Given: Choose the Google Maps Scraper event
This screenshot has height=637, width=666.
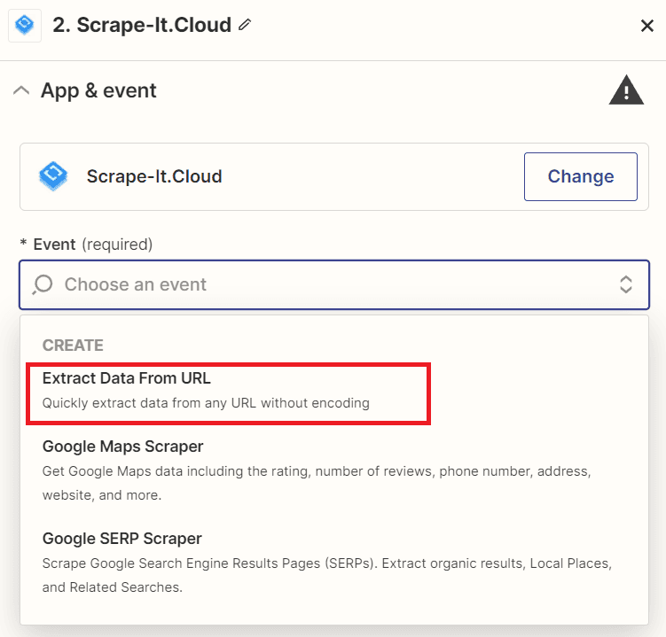Looking at the screenshot, I should coord(123,447).
